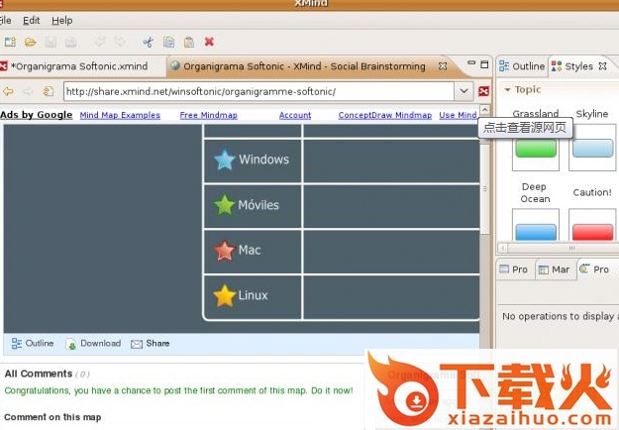
Task: Click the browser forward arrow
Action: coord(28,91)
